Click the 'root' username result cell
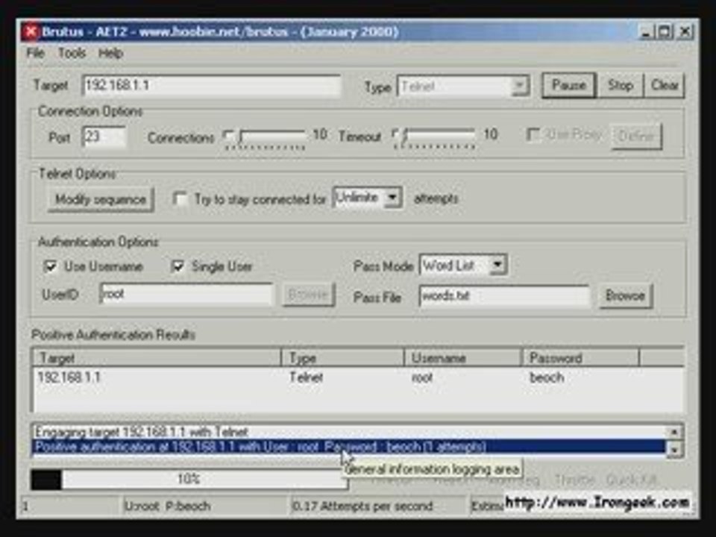This screenshot has height=537, width=716. 422,377
